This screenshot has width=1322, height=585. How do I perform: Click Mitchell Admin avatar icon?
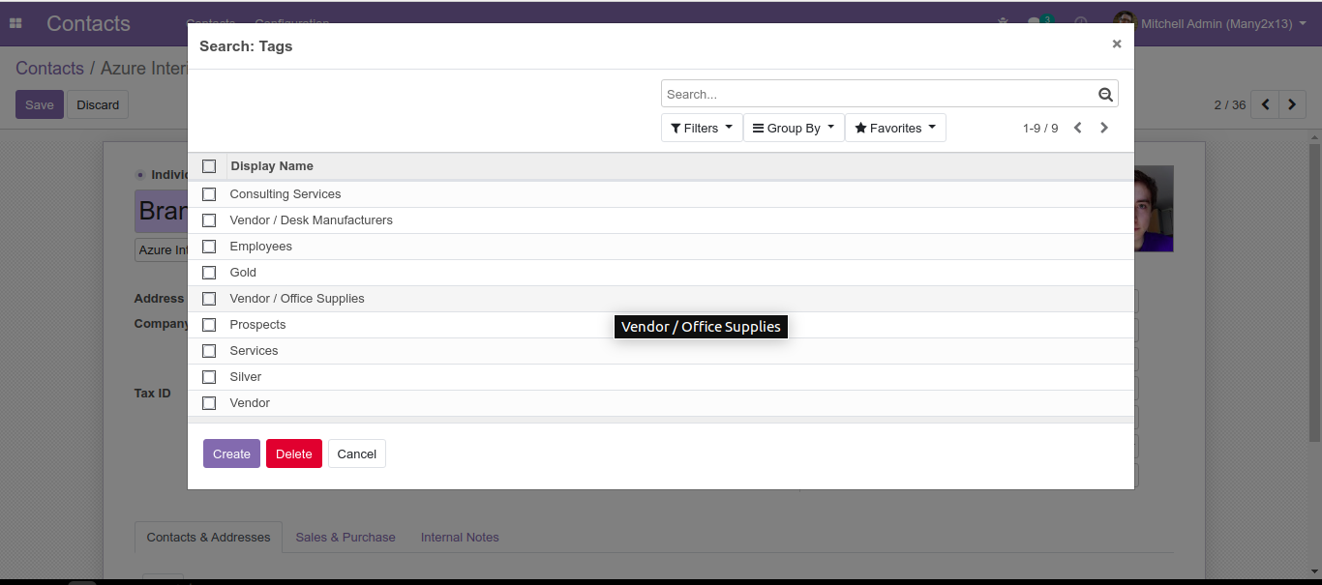click(x=1124, y=21)
